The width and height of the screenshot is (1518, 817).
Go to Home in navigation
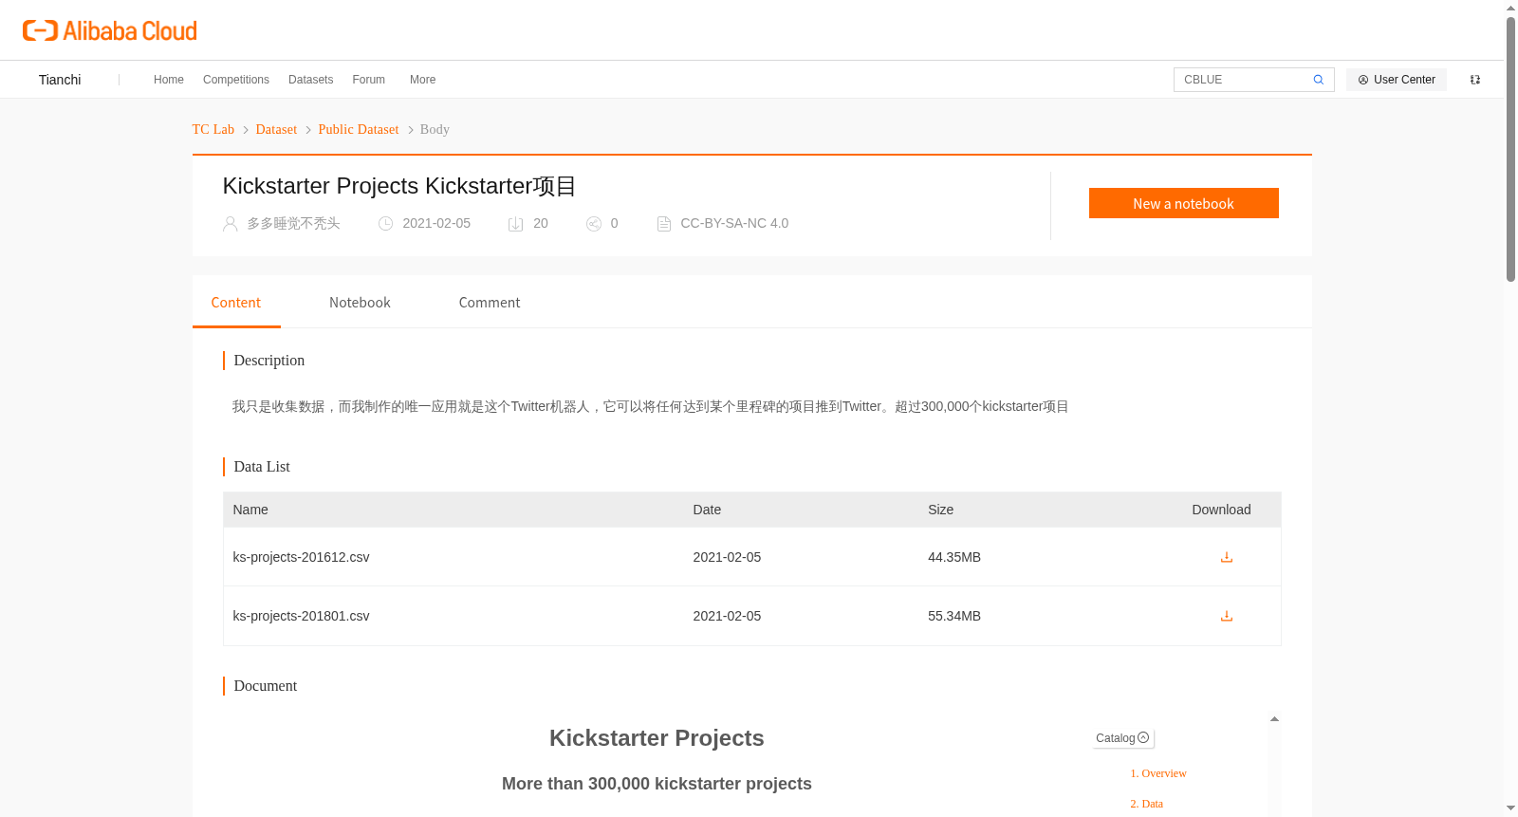pos(169,80)
